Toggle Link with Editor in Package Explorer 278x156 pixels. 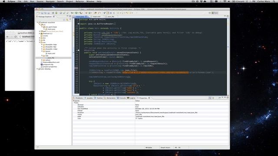67,19
